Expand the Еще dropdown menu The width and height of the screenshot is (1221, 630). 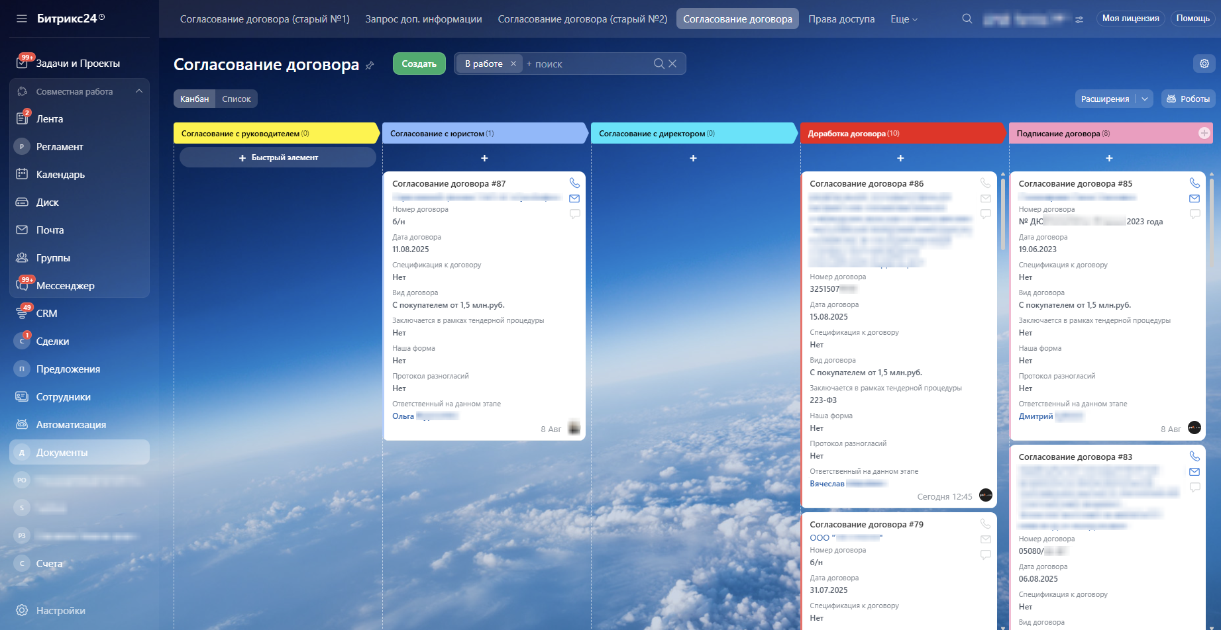click(x=904, y=19)
